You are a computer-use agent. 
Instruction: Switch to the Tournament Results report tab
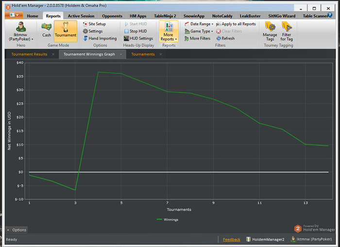(x=29, y=54)
